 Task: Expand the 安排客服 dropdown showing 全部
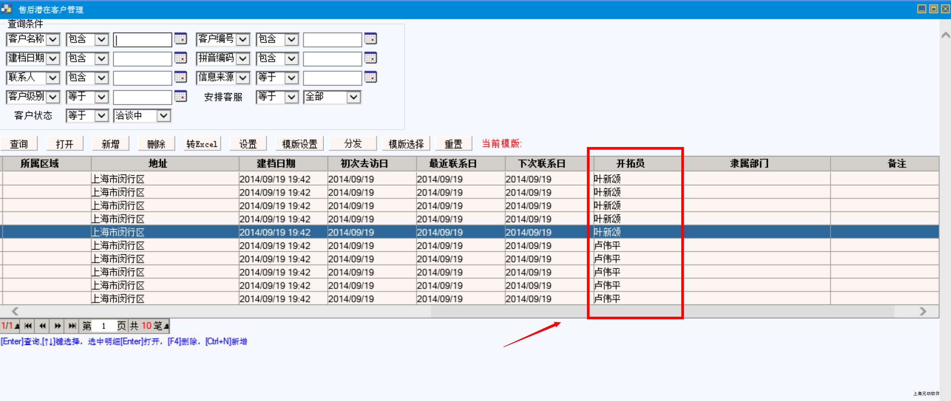click(353, 97)
